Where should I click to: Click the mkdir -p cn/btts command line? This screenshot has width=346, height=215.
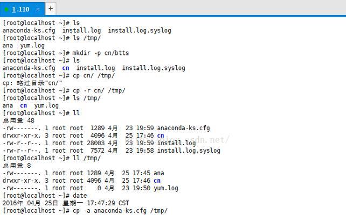pos(66,53)
